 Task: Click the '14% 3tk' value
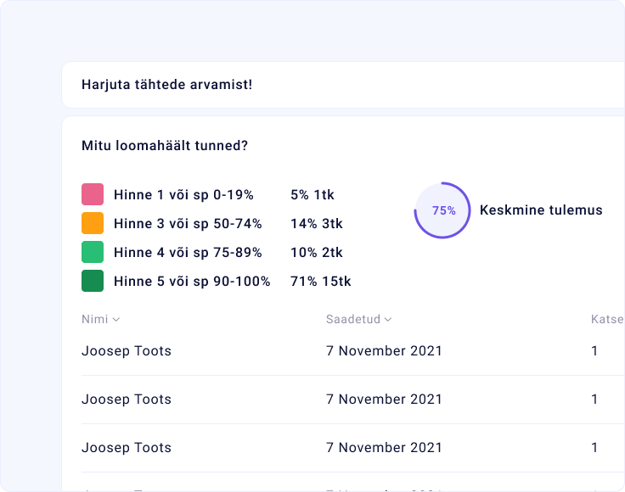click(x=317, y=224)
